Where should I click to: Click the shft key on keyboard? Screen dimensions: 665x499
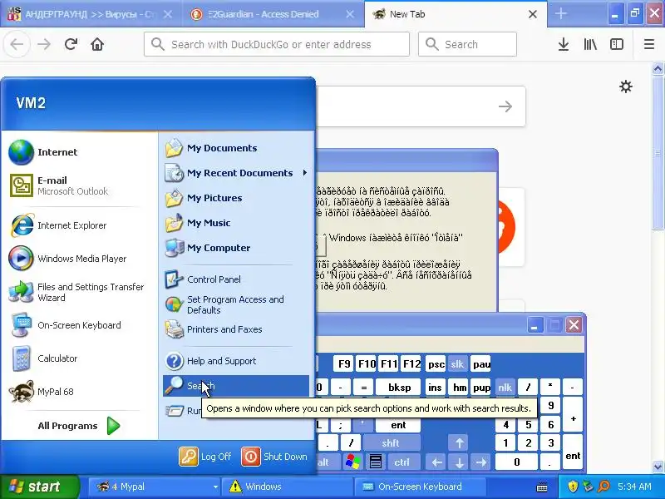click(391, 443)
